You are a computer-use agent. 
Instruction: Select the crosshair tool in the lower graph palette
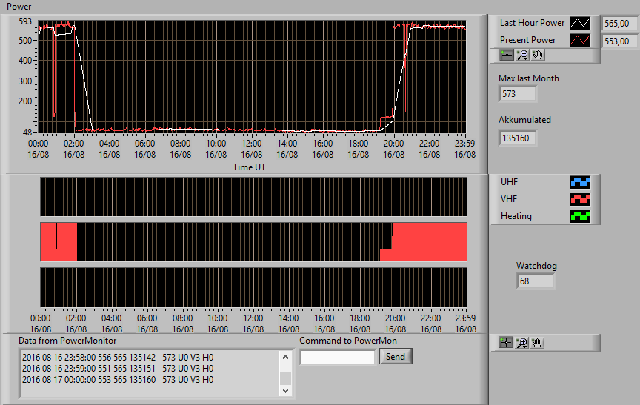coord(506,343)
